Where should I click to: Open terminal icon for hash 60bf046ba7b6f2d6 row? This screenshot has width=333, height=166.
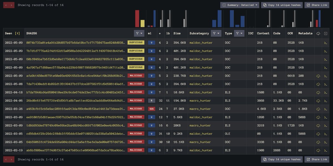click(x=326, y=59)
